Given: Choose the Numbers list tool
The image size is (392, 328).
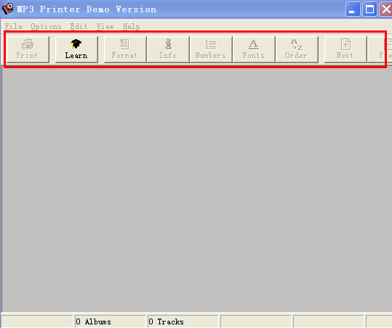Looking at the screenshot, I should [x=211, y=49].
